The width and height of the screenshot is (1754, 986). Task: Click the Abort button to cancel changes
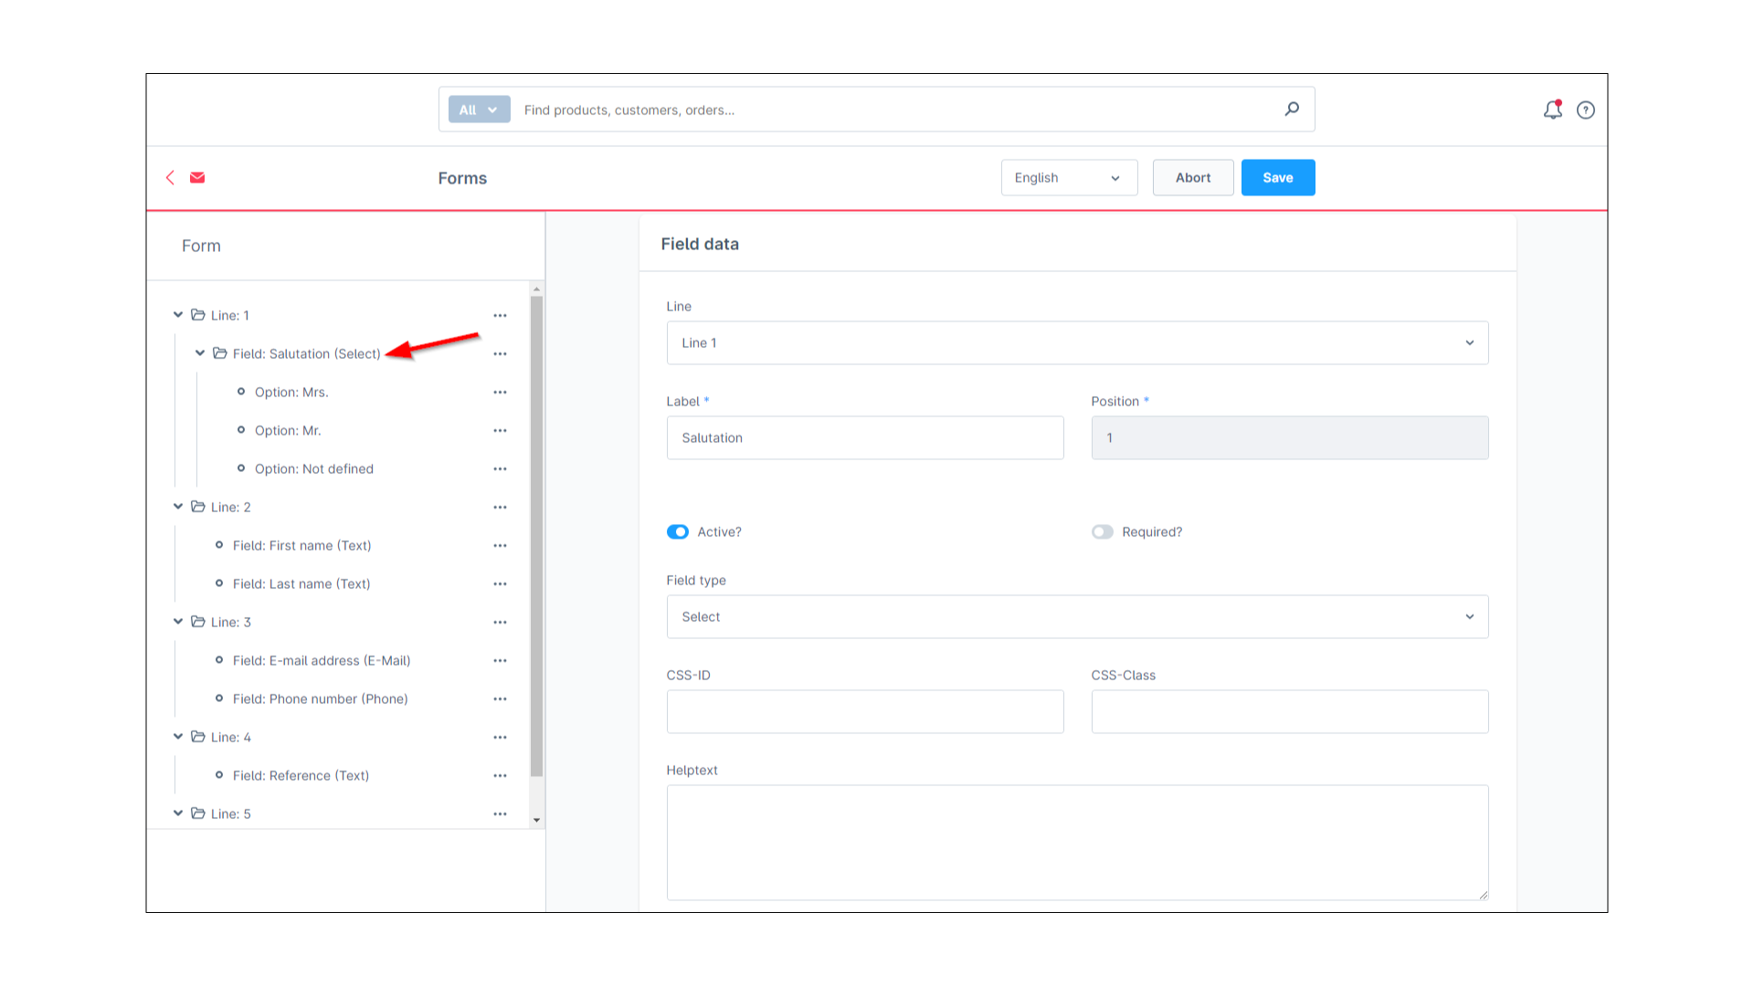click(x=1191, y=177)
